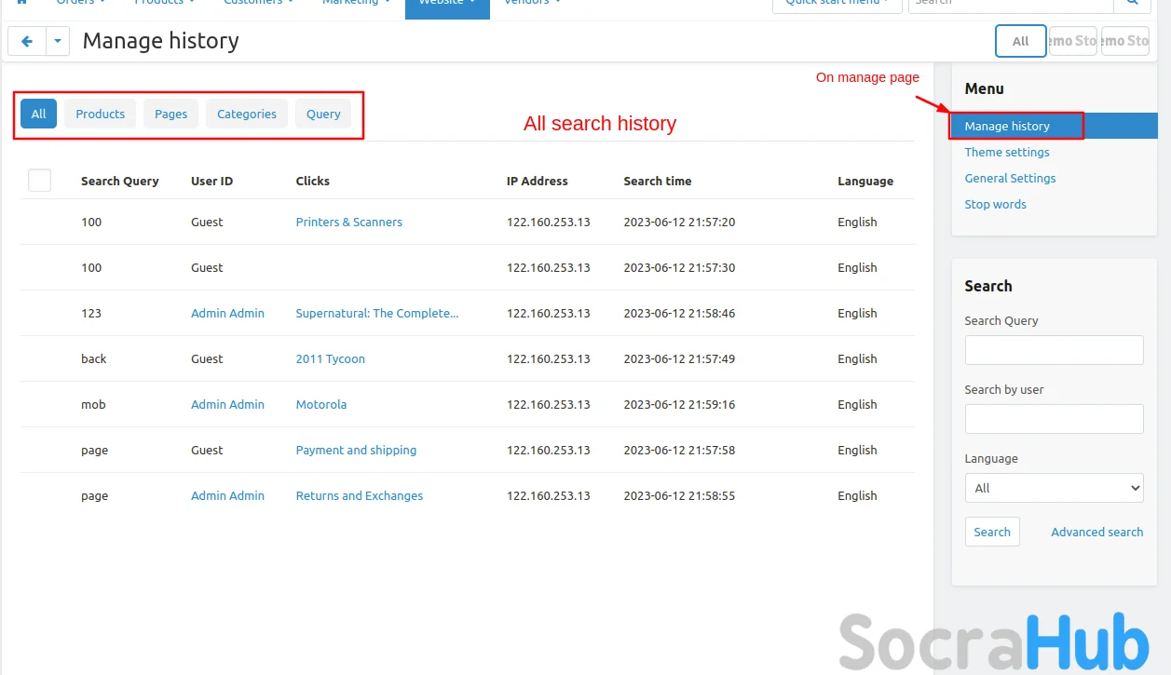Switch to the Products filter tab
Screen dimensions: 1171x675
pyautogui.click(x=100, y=114)
